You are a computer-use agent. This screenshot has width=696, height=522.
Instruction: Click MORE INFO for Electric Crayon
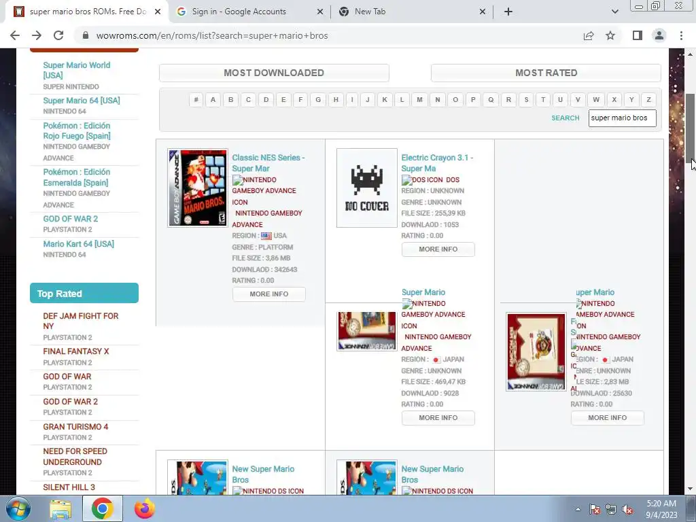pyautogui.click(x=438, y=249)
